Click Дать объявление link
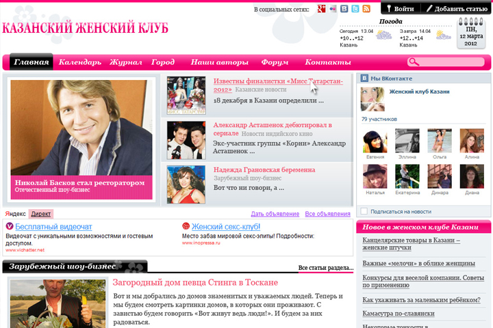This screenshot has height=328, width=493. [275, 214]
